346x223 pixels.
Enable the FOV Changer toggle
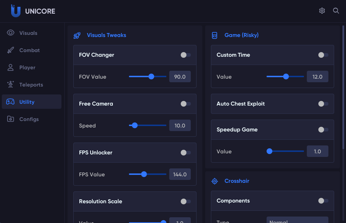(185, 55)
